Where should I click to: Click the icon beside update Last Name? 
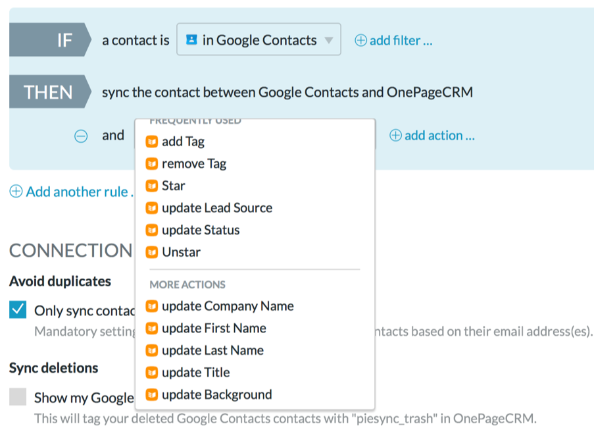click(152, 350)
